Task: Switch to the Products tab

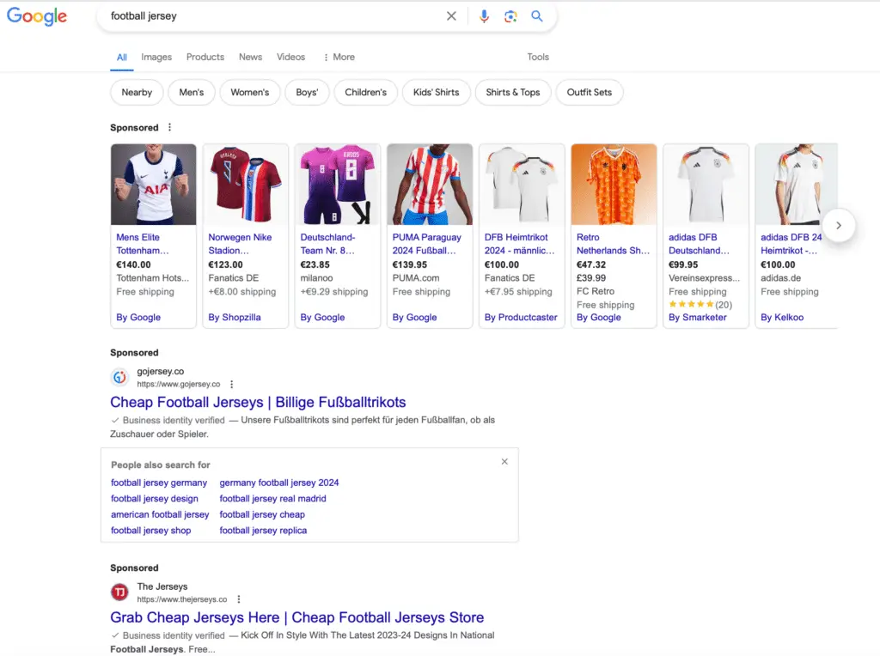Action: pos(205,57)
